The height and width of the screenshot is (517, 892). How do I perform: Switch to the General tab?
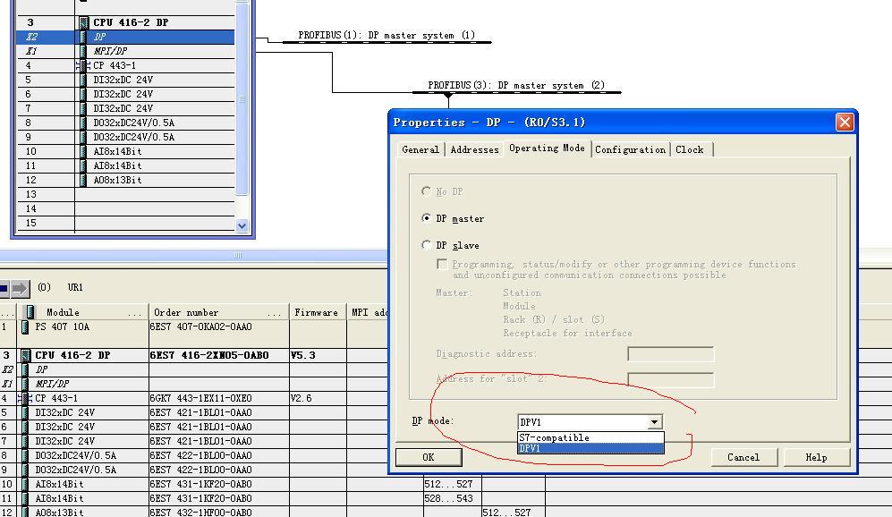coord(421,149)
